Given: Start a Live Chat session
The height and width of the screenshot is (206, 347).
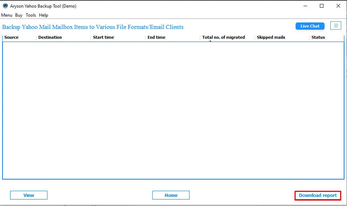Looking at the screenshot, I should pos(310,26).
